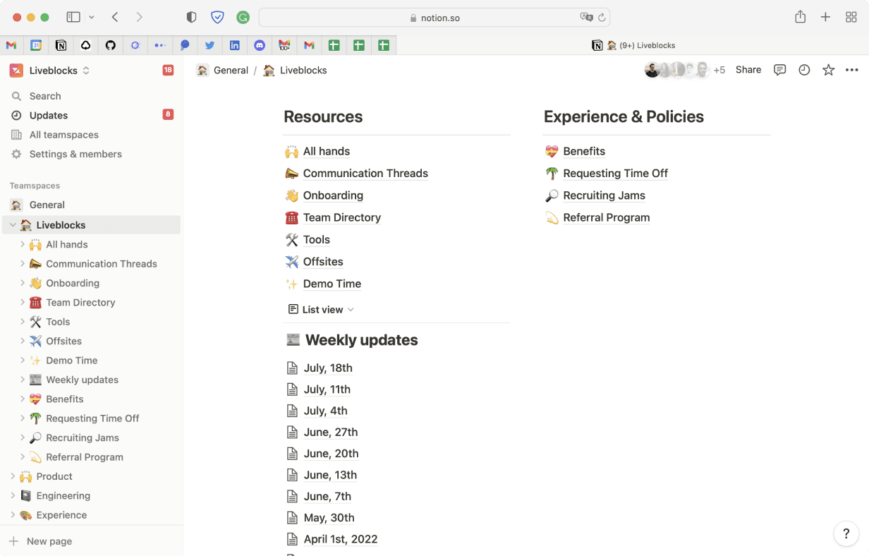Click General in the breadcrumb
This screenshot has height=556, width=869.
pyautogui.click(x=231, y=70)
